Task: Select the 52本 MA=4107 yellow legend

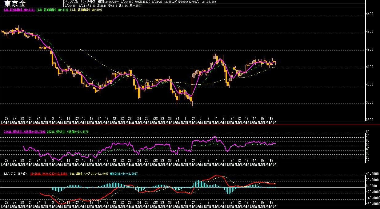Action: click(86, 10)
